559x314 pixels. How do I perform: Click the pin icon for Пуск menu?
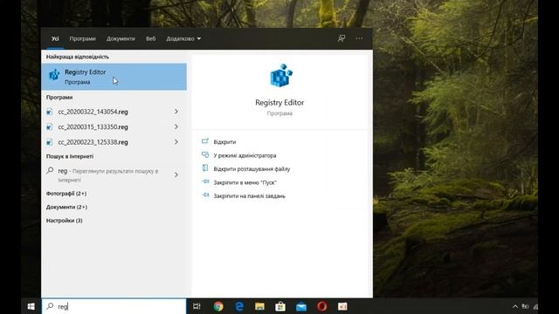(x=205, y=181)
